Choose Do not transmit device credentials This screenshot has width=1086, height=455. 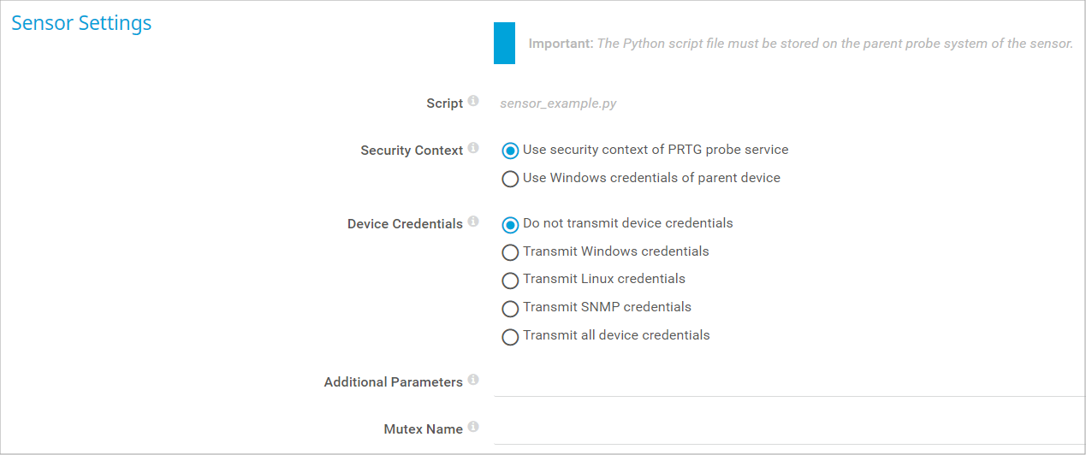tap(510, 225)
